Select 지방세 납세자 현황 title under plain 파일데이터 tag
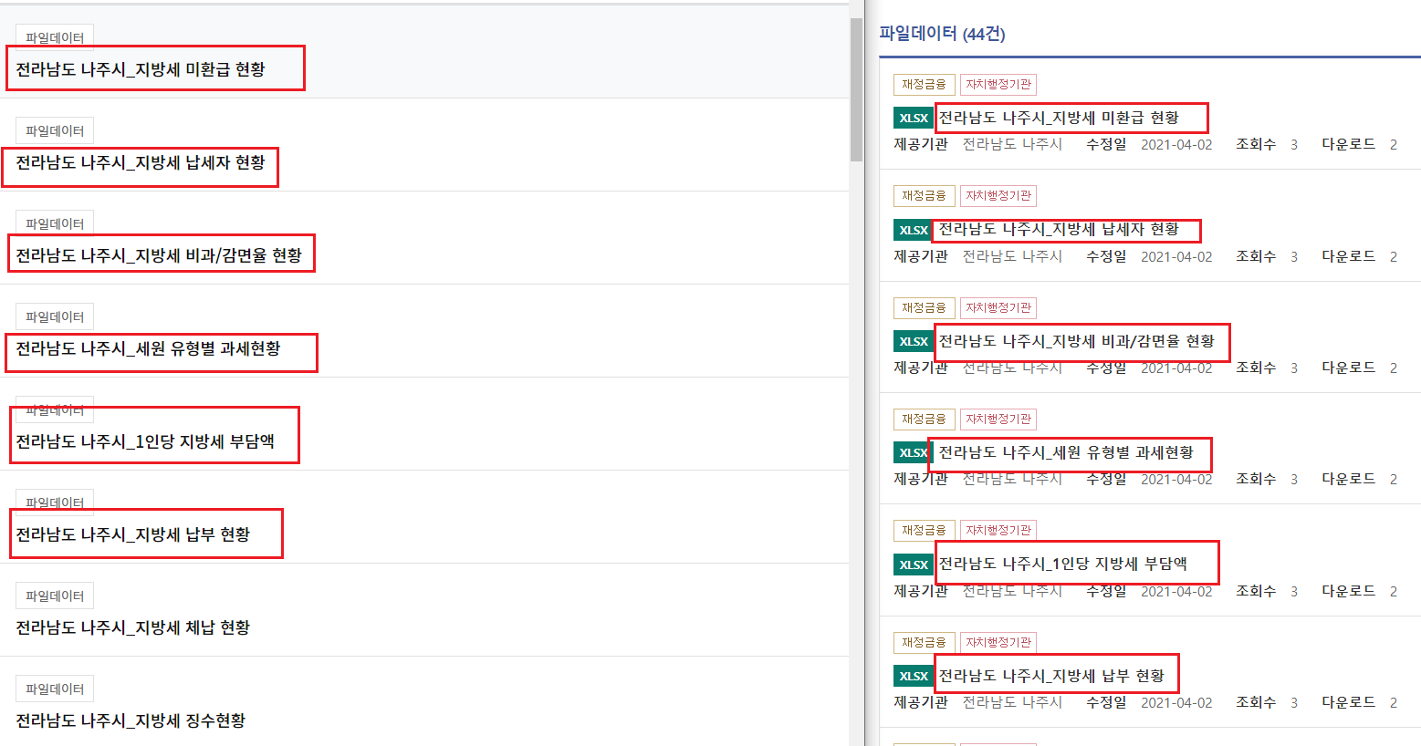This screenshot has height=746, width=1421. point(141,162)
